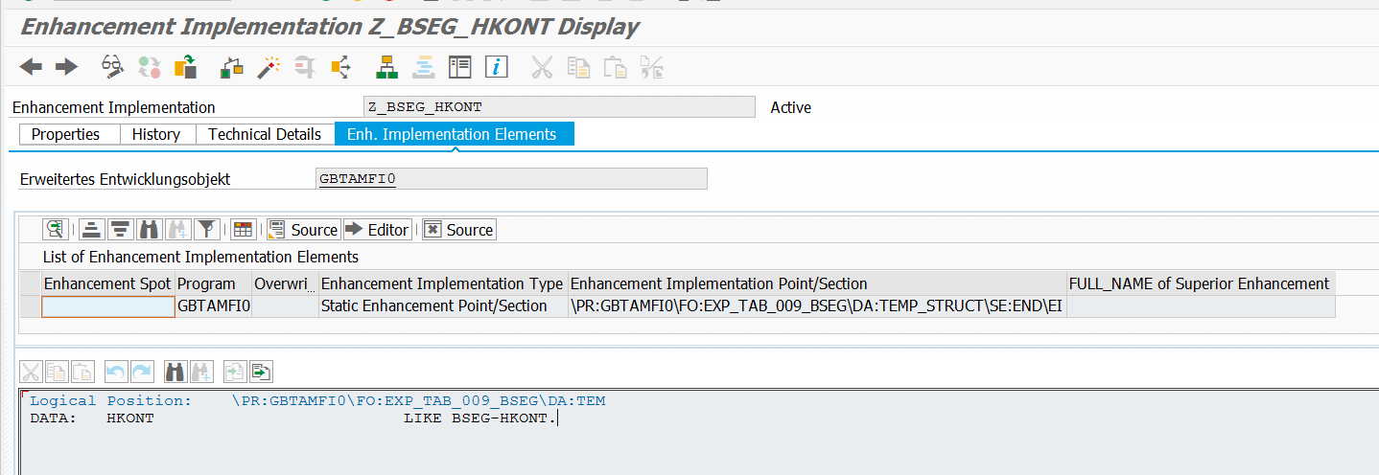The height and width of the screenshot is (475, 1379).
Task: Click the Enhancement Implementation Point/Section column header
Action: pyautogui.click(x=719, y=283)
